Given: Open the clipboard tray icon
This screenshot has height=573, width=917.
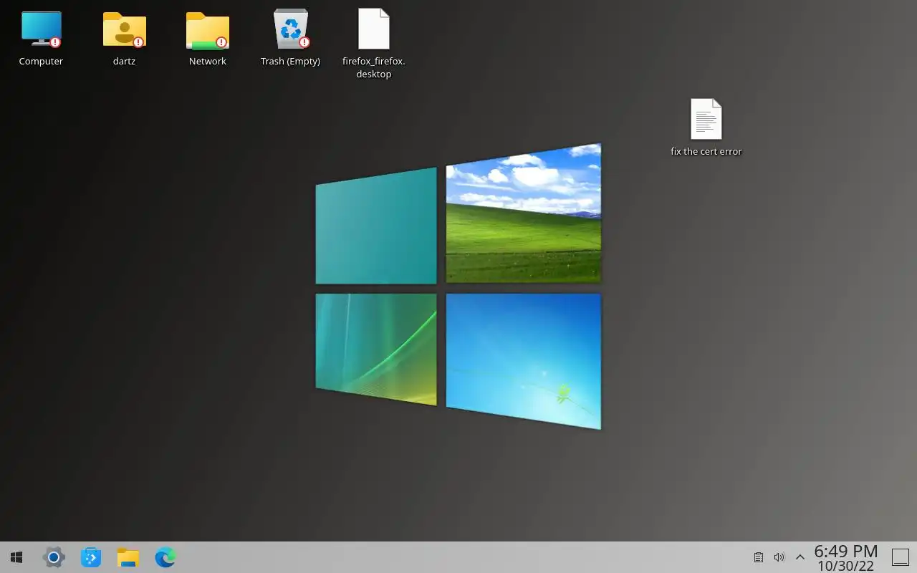Looking at the screenshot, I should [759, 557].
